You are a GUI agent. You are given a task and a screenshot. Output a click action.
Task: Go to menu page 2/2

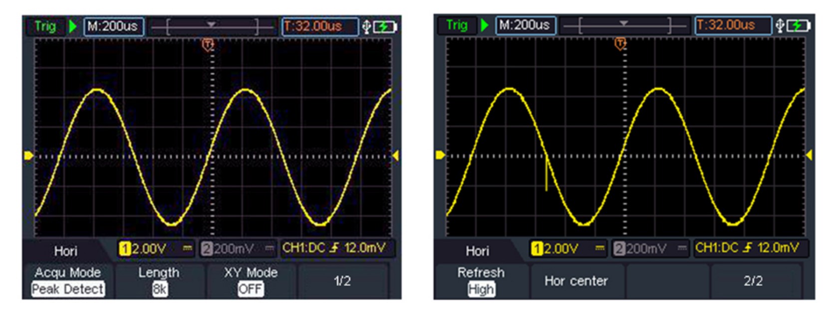tap(753, 281)
